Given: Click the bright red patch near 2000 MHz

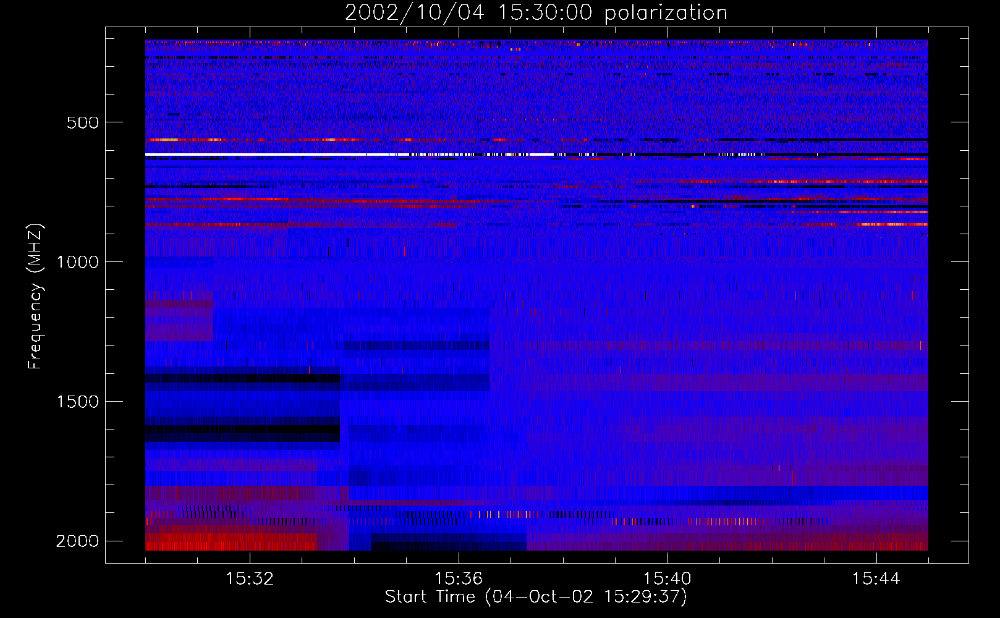Looking at the screenshot, I should point(231,542).
